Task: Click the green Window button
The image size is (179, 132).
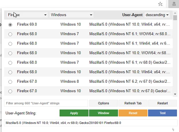Action: point(104,113)
